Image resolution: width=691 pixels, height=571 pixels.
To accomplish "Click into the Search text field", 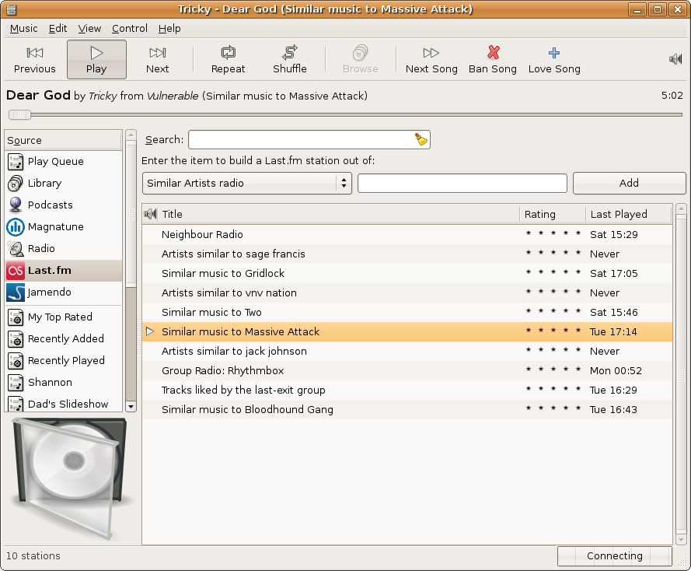I will [301, 140].
